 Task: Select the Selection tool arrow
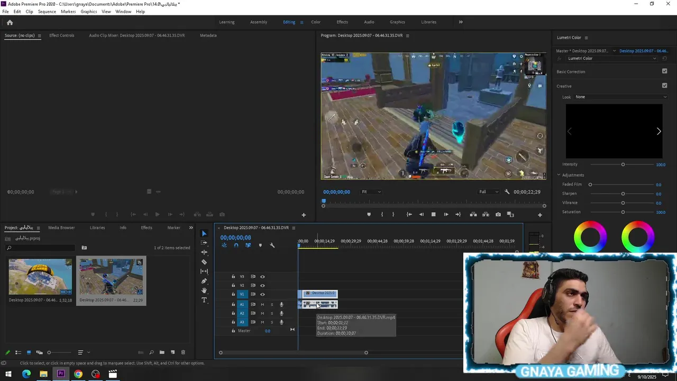(x=204, y=233)
